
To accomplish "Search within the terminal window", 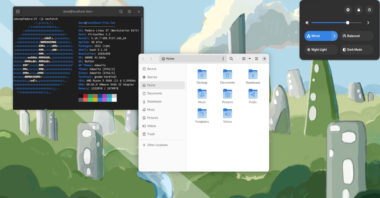I will coord(121,12).
